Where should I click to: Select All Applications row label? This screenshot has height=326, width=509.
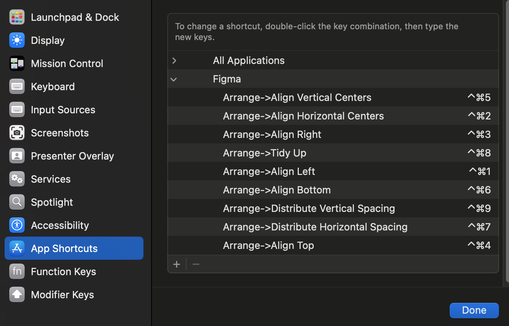[x=249, y=60]
